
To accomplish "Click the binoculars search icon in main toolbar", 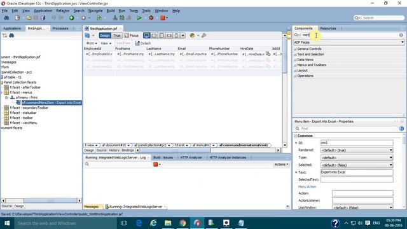I will (6, 18).
